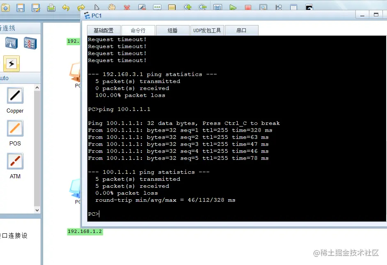Select the WLAN wireless device icon

(11, 43)
